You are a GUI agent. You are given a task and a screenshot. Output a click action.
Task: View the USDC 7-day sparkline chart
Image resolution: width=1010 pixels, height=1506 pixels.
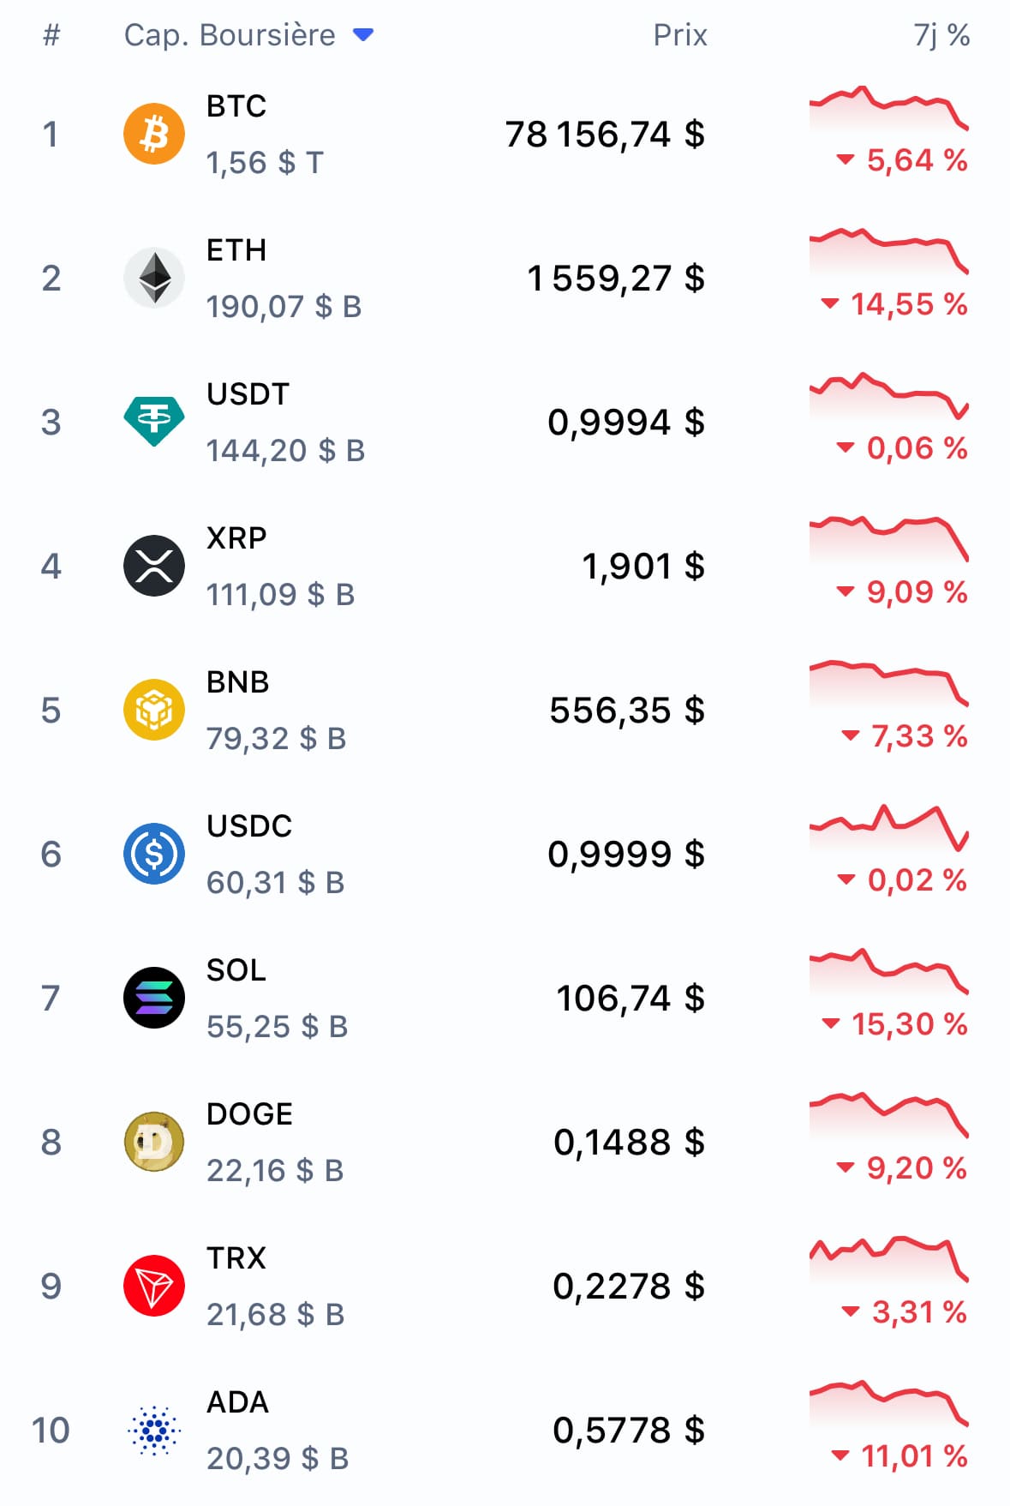point(889,828)
